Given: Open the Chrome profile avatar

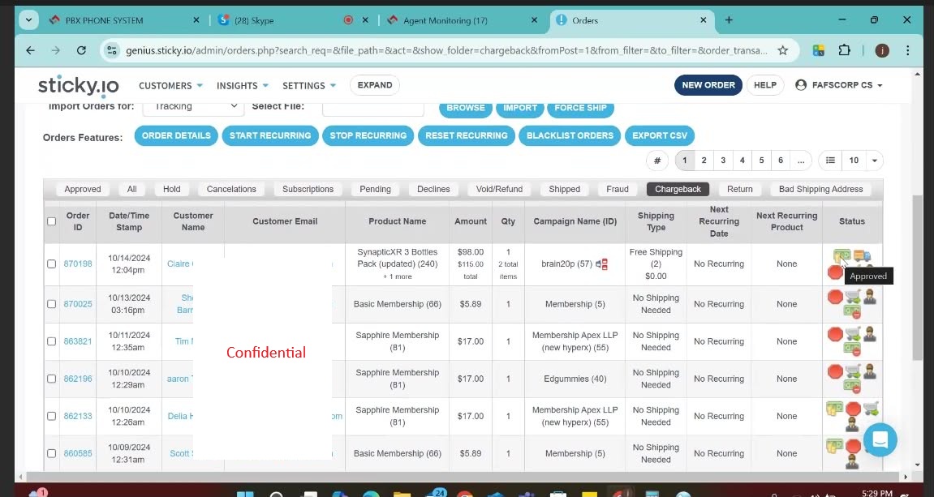Looking at the screenshot, I should pos(882,50).
